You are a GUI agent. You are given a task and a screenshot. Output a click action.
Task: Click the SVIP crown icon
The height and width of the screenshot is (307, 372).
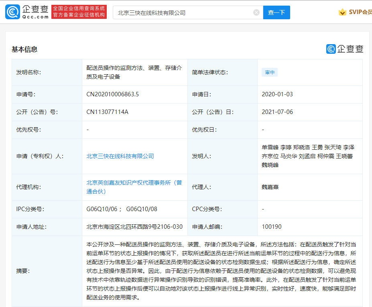point(342,12)
